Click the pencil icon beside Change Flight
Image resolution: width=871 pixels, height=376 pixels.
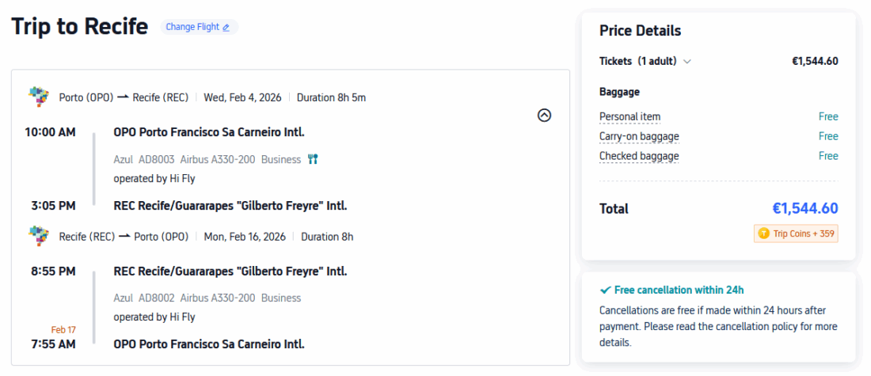point(226,27)
